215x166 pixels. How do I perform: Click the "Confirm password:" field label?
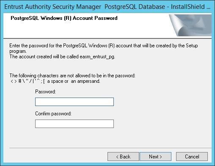(x=53, y=114)
